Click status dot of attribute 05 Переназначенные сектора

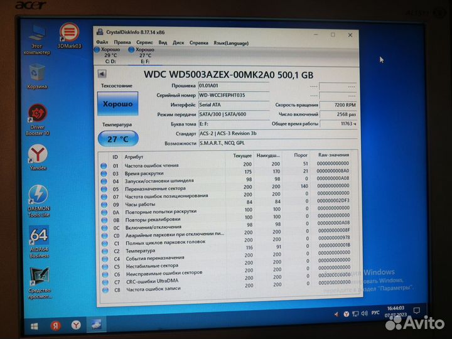pyautogui.click(x=104, y=189)
